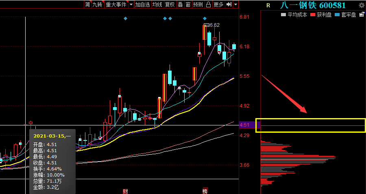This screenshot has height=194, width=366.
Task: Click the 3.66 price axis label
Action: [244, 165]
